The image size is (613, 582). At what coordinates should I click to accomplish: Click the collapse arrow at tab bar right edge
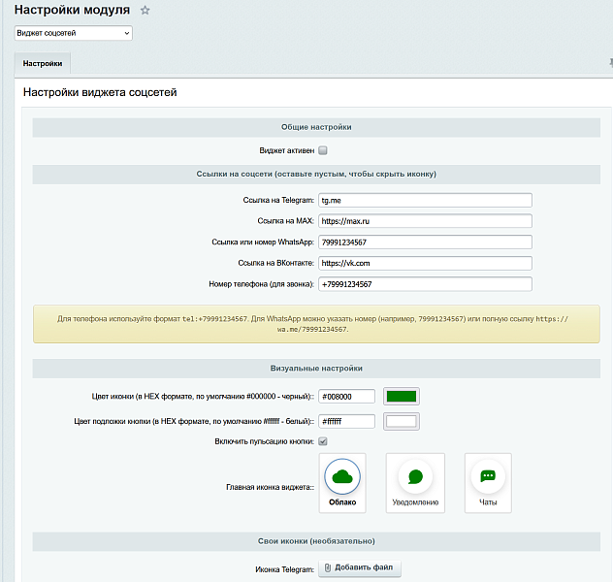[609, 60]
